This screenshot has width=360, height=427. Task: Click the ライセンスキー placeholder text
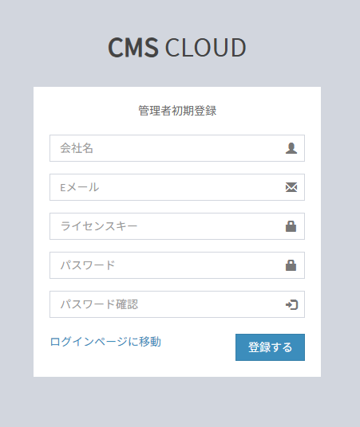(99, 226)
